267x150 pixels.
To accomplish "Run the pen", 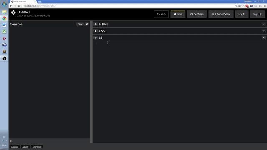I will pos(161,14).
